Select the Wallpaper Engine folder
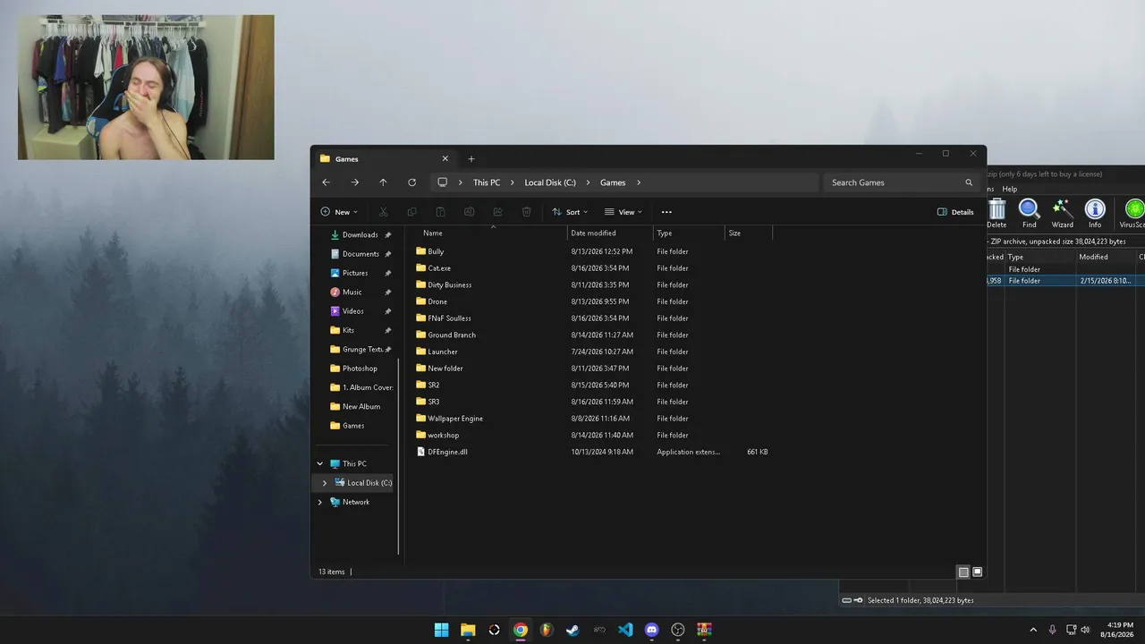 pyautogui.click(x=454, y=419)
